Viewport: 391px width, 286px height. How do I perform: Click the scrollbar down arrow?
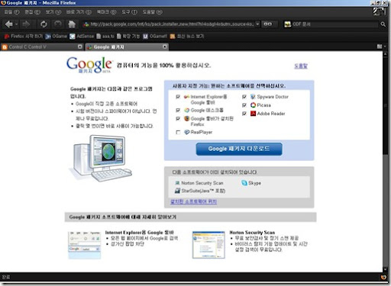coord(386,269)
